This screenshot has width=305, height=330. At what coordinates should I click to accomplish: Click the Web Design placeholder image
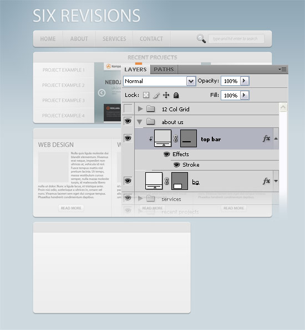tap(53, 167)
